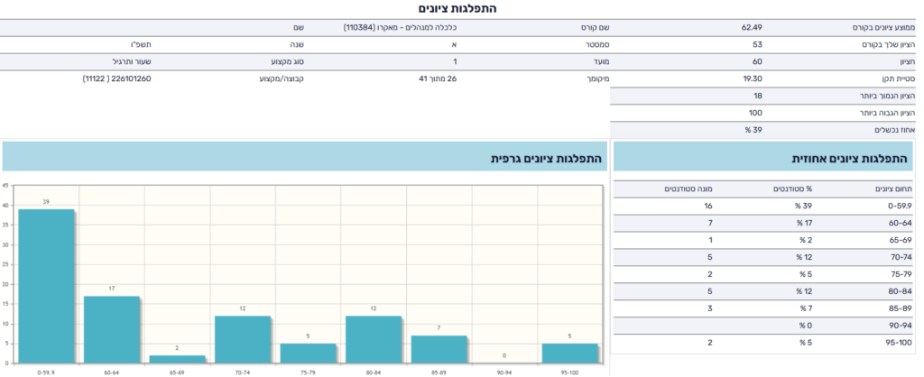Select the 85-89 bar labeled 7
The image size is (924, 377).
pyautogui.click(x=439, y=348)
